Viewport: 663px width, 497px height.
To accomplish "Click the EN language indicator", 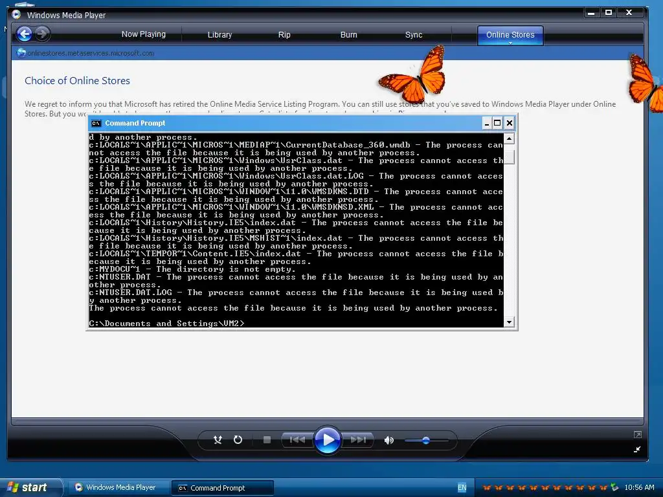I will click(462, 488).
